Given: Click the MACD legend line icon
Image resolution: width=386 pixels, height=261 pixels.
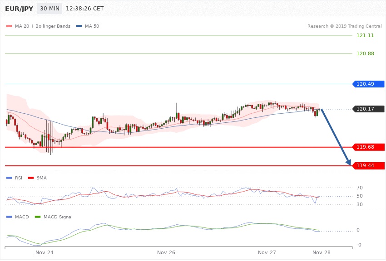Looking at the screenshot, I should (x=10, y=217).
